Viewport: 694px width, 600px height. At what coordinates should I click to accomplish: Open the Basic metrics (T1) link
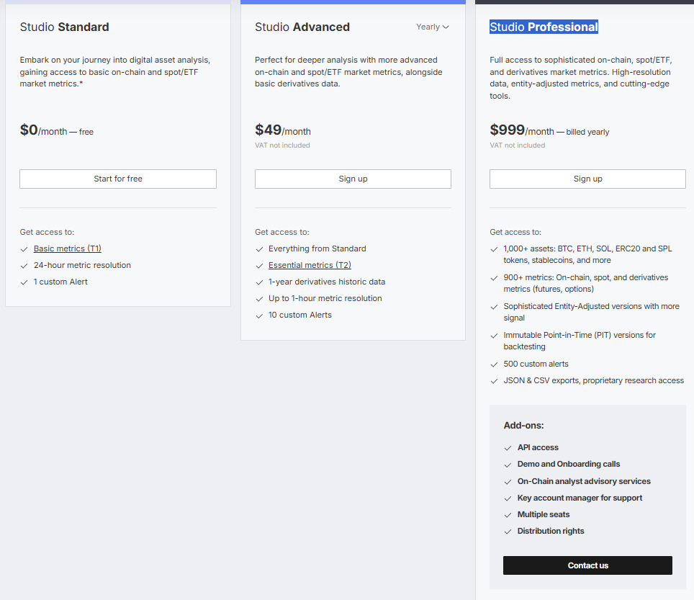click(x=67, y=248)
